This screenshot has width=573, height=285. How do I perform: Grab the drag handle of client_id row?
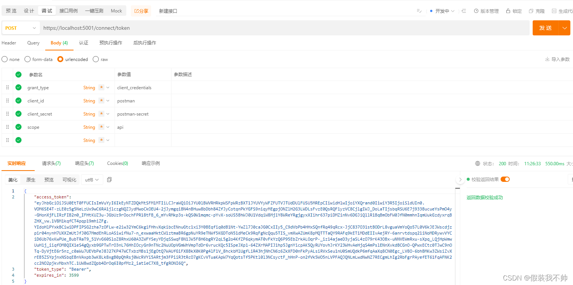pyautogui.click(x=8, y=101)
